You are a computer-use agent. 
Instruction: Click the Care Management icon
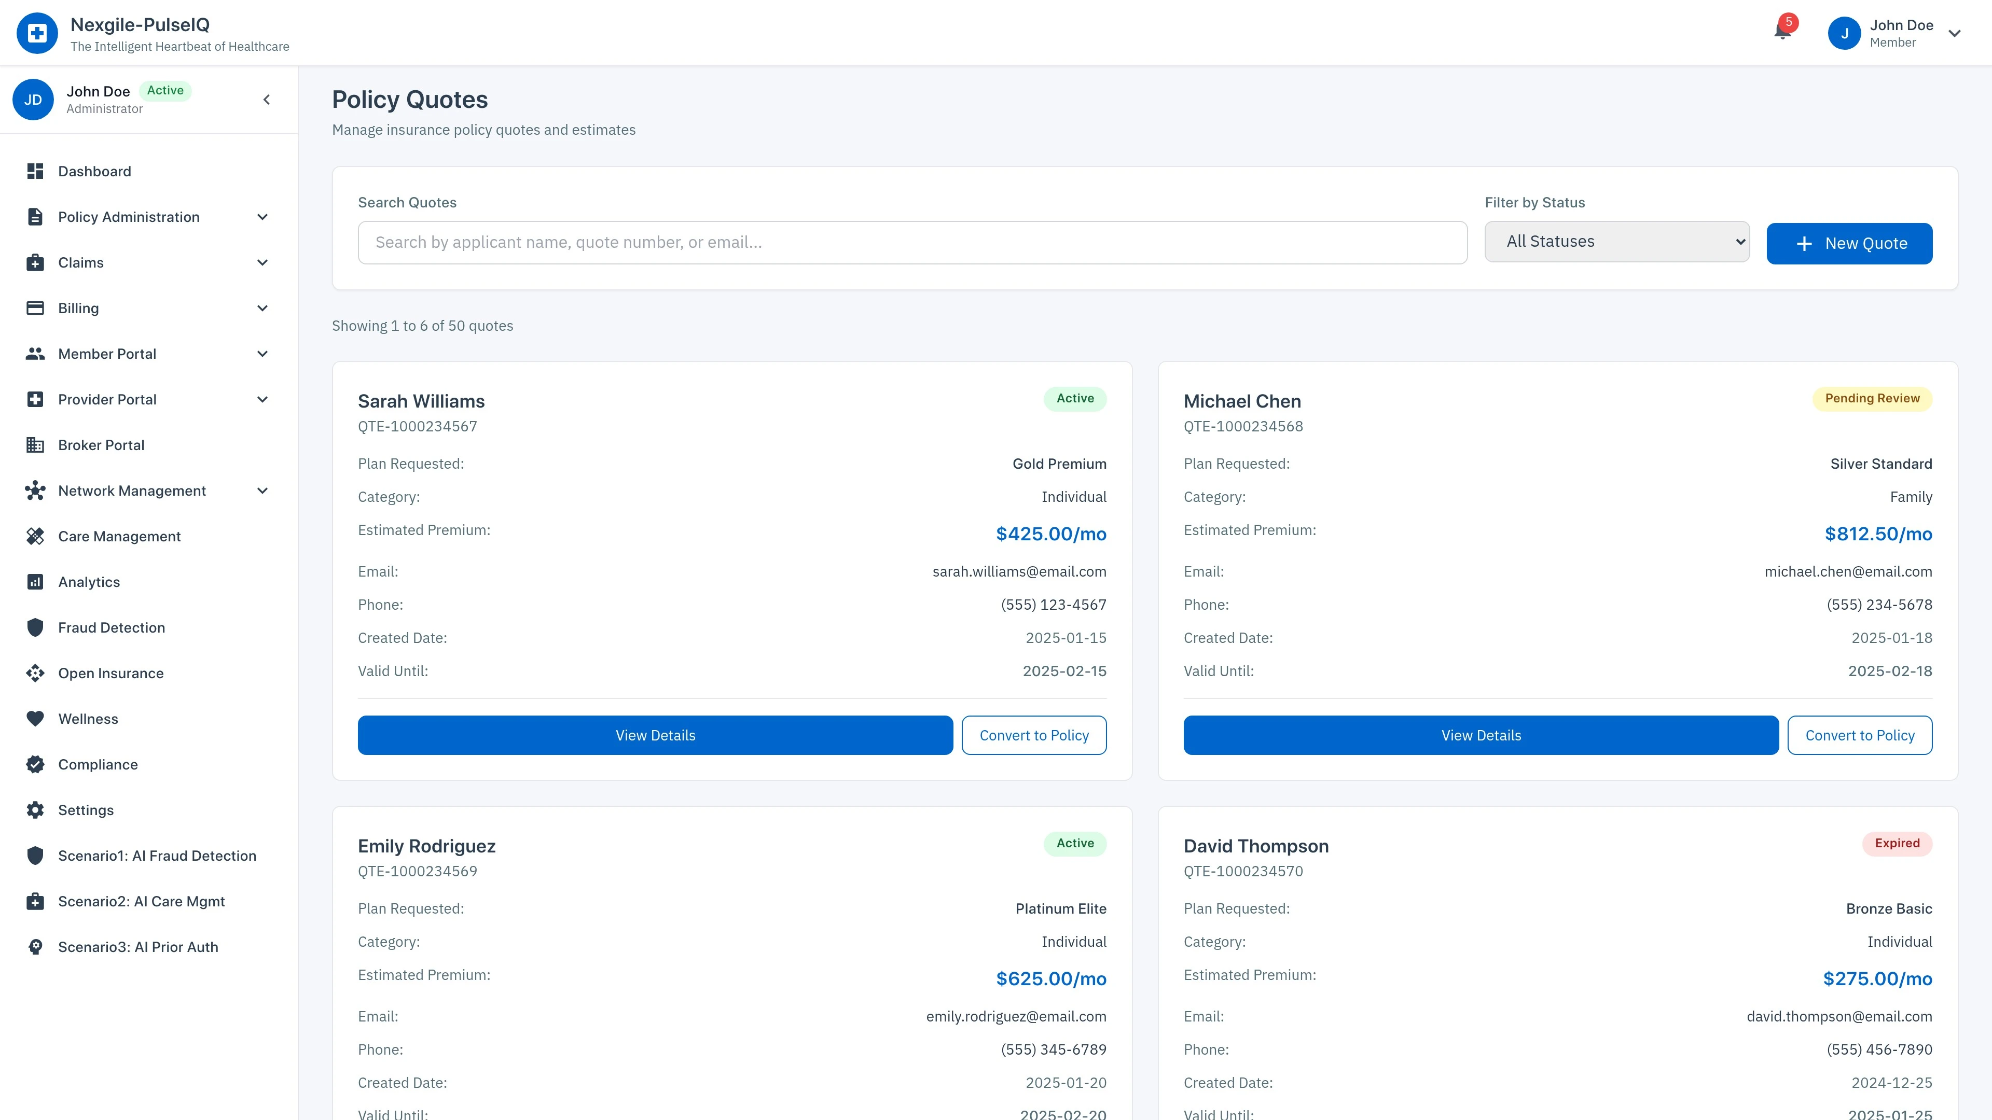tap(35, 537)
